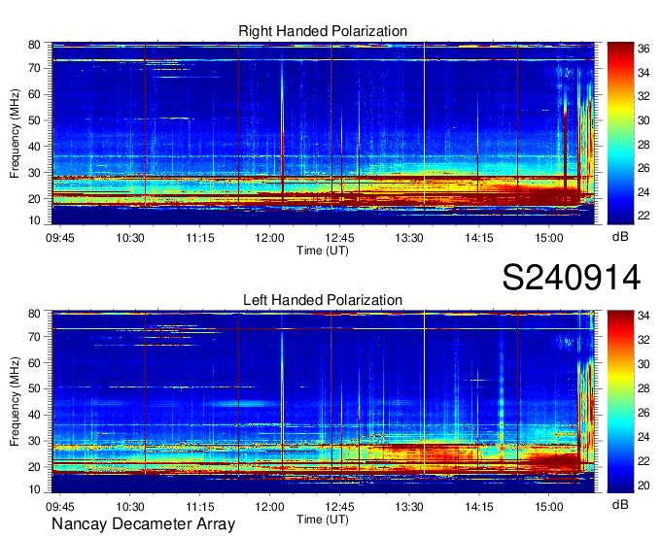The height and width of the screenshot is (536, 661).
Task: Click the 09:45 time tick of Right Handed plot
Action: pyautogui.click(x=60, y=238)
